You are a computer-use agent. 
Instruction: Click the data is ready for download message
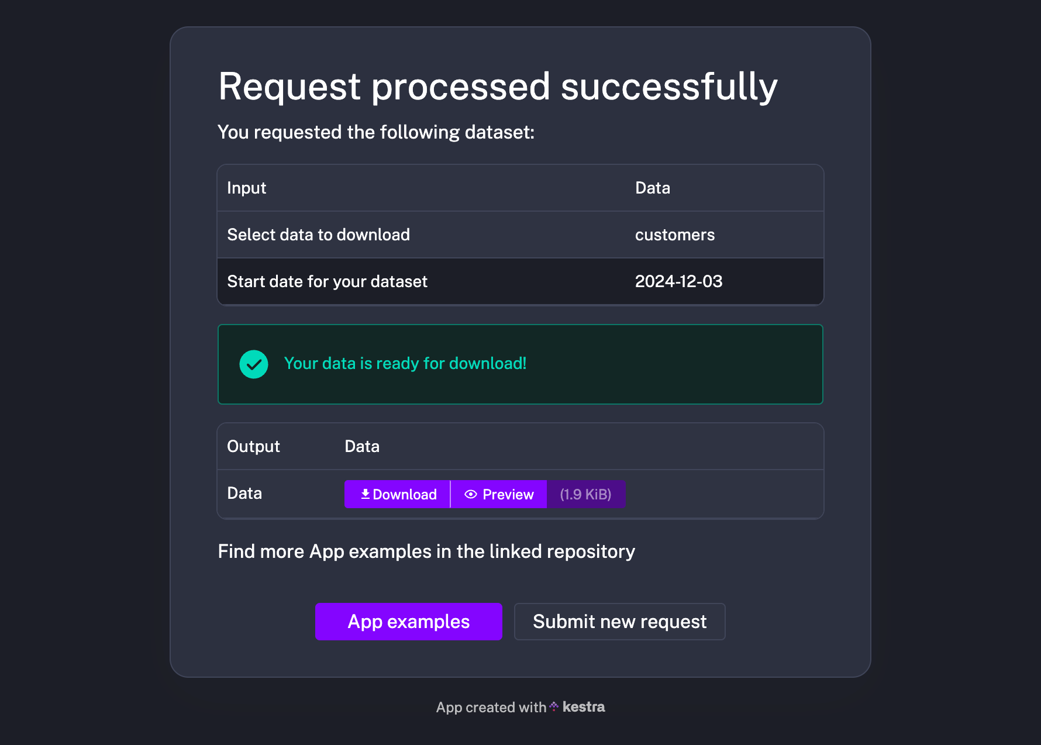click(405, 363)
